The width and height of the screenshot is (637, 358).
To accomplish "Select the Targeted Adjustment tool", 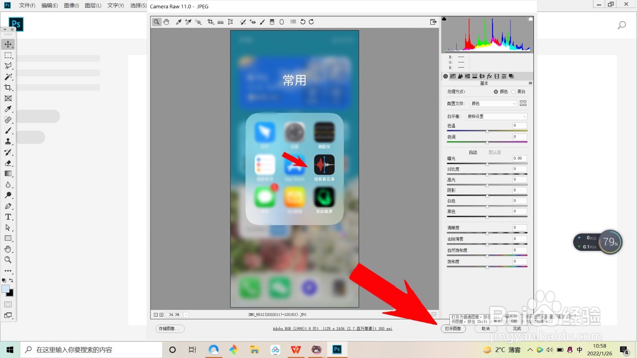I will [198, 22].
